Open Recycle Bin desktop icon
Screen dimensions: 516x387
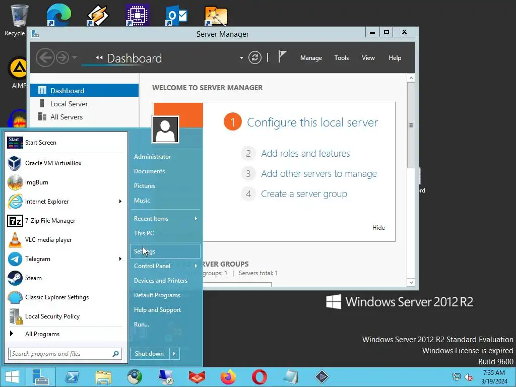pyautogui.click(x=19, y=20)
